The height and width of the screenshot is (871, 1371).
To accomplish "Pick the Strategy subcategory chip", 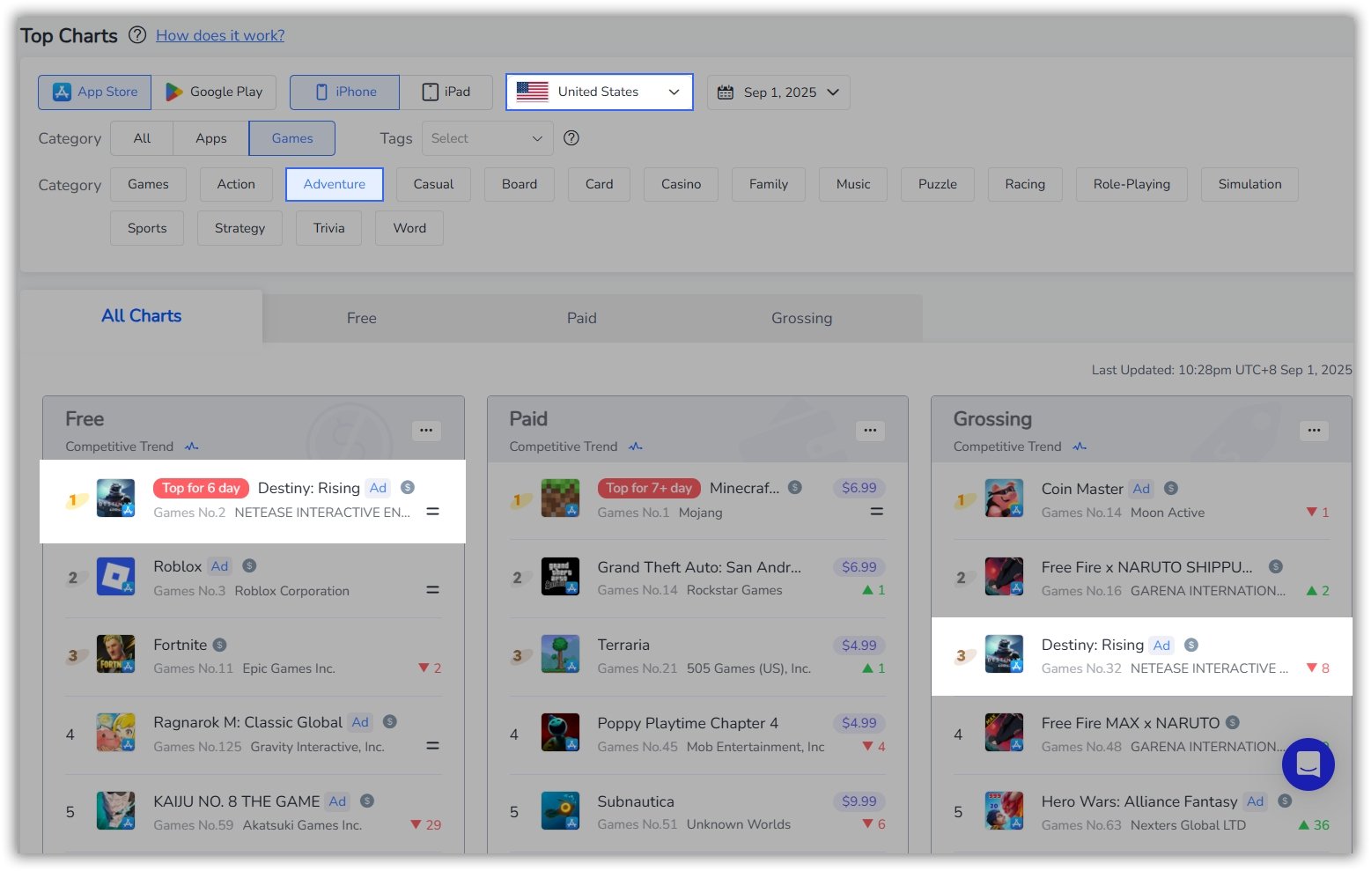I will (240, 228).
